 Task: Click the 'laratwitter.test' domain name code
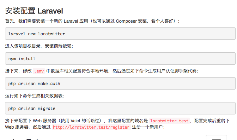pyautogui.click(x=169, y=121)
